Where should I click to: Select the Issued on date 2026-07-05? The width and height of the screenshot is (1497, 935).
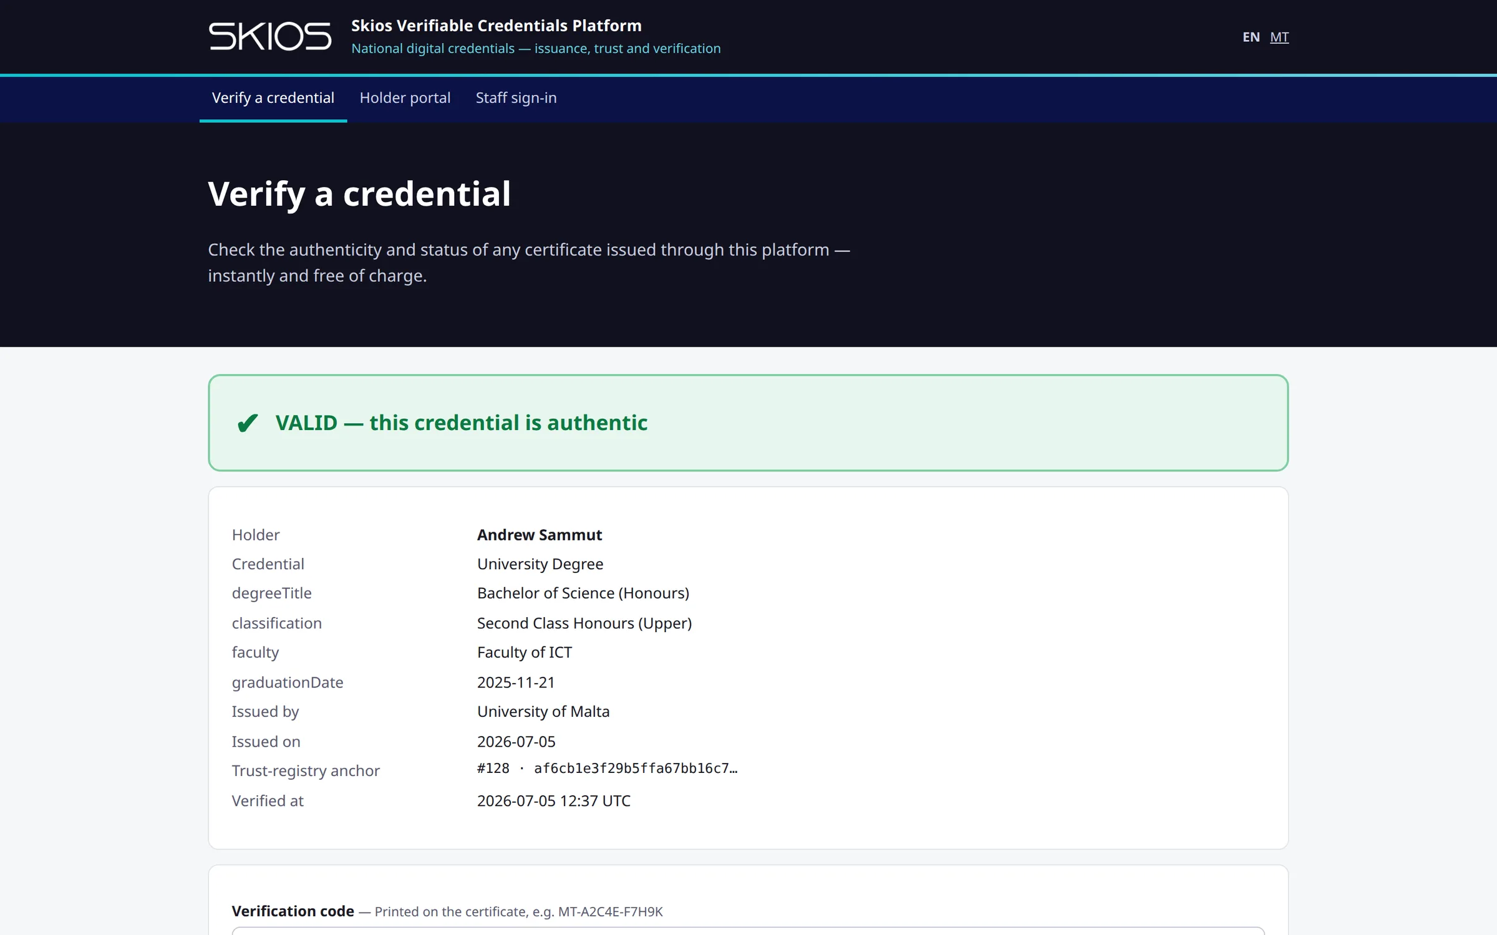click(x=516, y=742)
